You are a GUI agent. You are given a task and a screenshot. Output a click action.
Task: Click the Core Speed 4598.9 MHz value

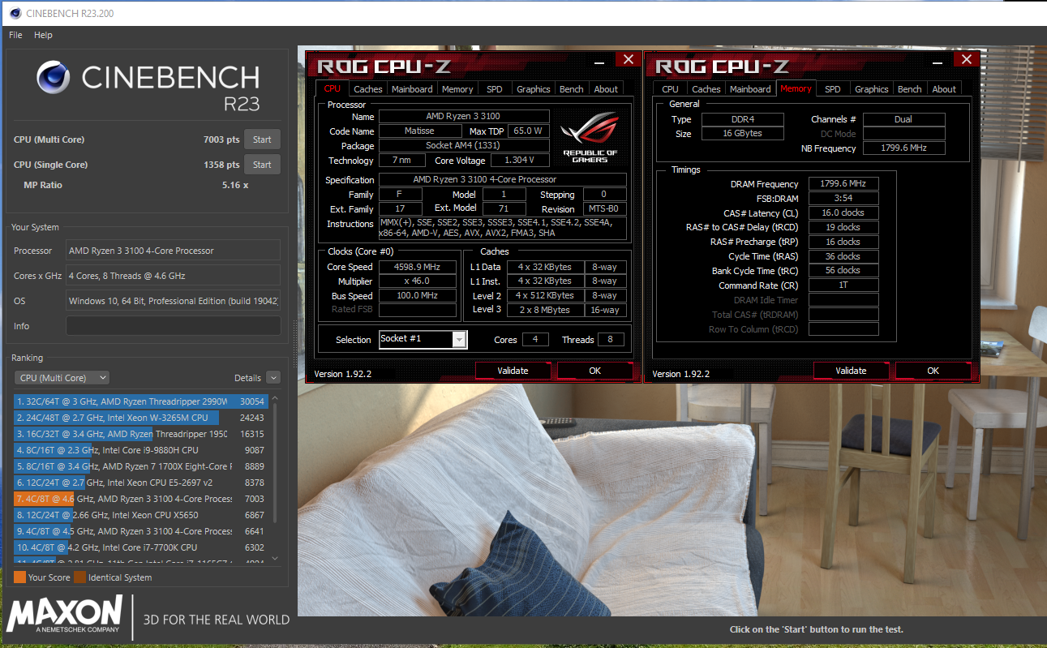418,267
